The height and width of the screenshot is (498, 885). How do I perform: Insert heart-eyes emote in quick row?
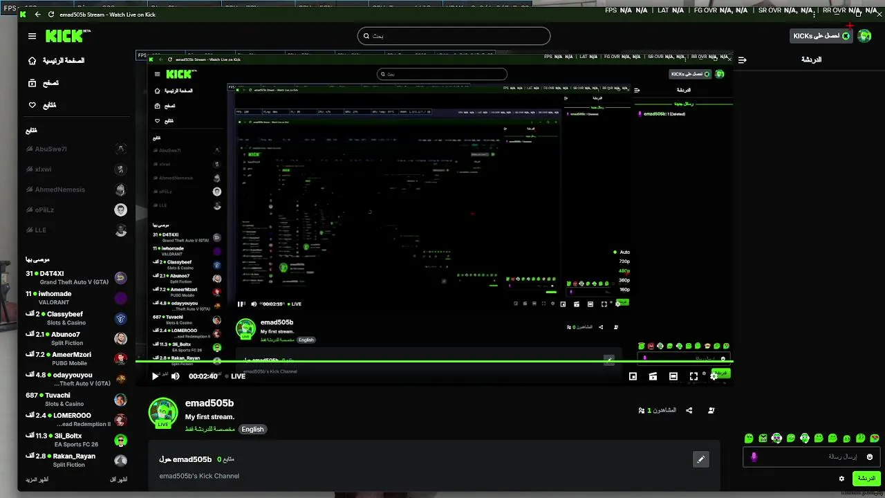coord(874,438)
